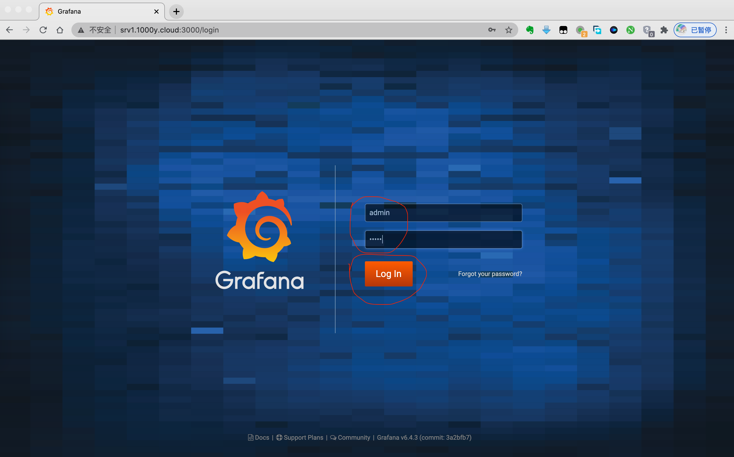The image size is (734, 457).
Task: Reload the Grafana login page
Action: [43, 30]
